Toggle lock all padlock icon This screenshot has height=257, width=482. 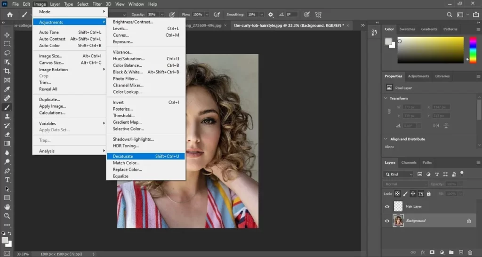(x=428, y=193)
